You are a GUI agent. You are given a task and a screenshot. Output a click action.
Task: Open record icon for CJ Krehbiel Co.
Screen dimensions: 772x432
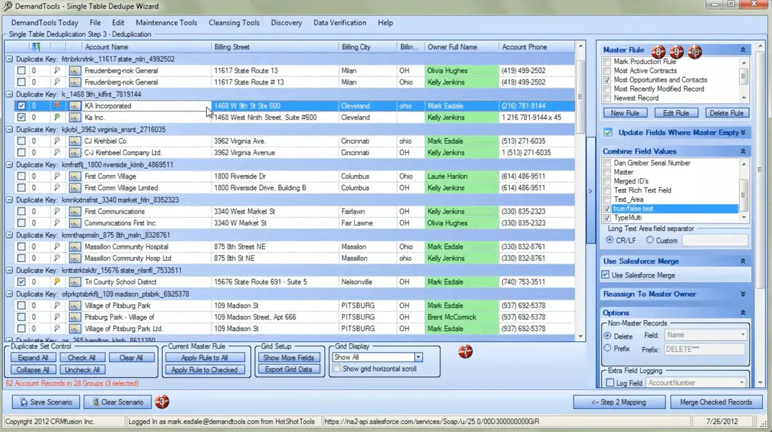pos(74,141)
